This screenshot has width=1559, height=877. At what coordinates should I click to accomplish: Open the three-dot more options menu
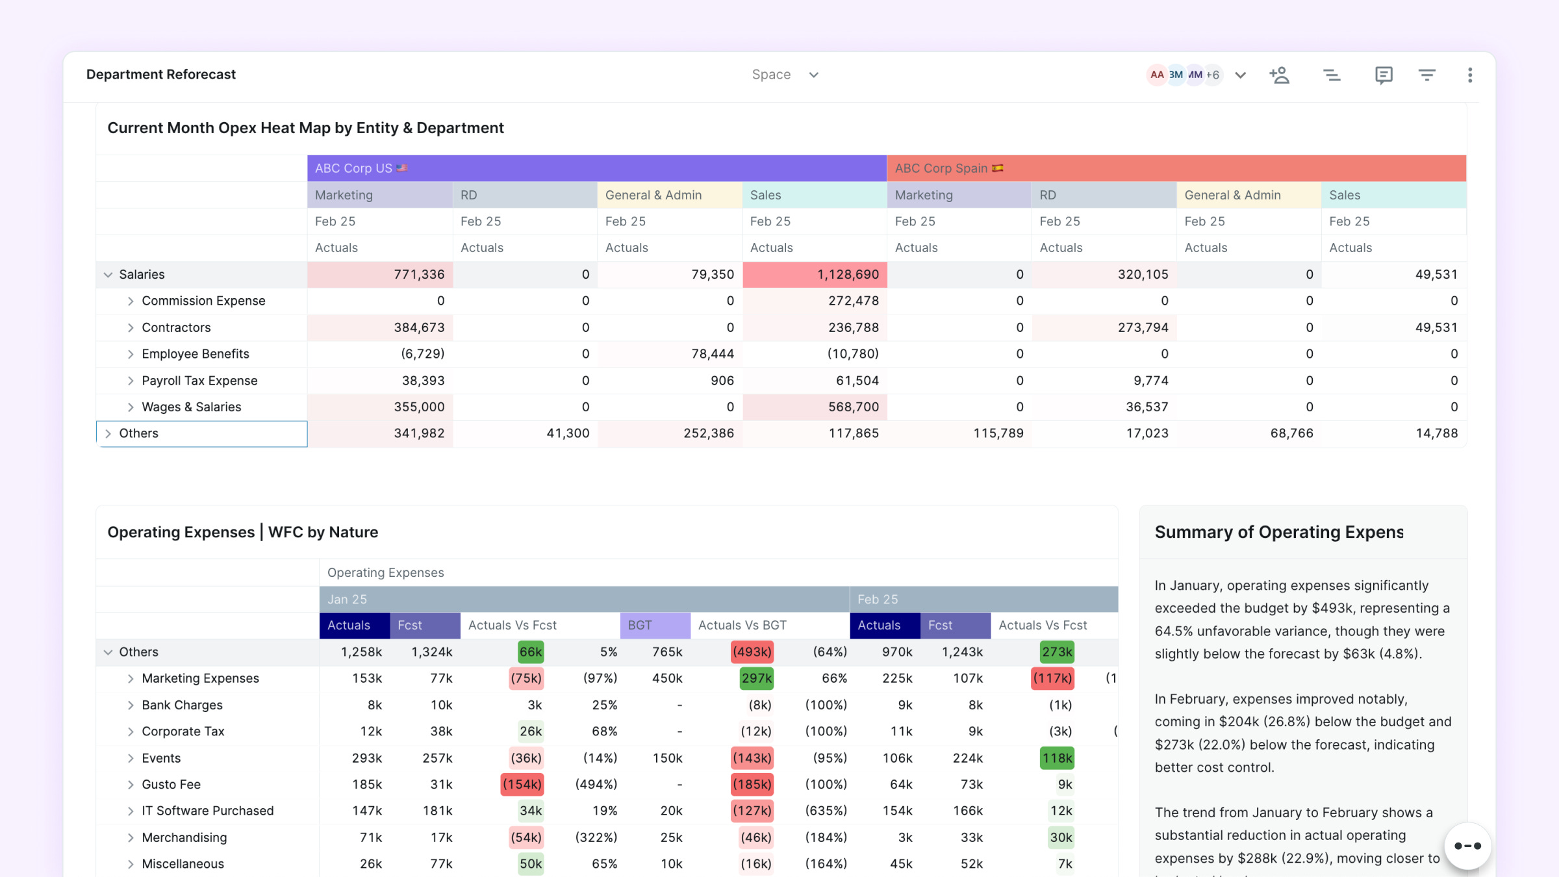[1469, 75]
